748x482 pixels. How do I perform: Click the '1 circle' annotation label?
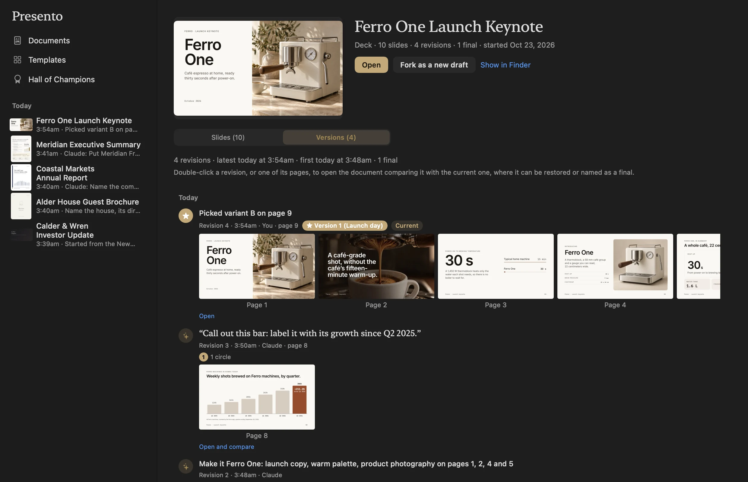click(x=220, y=357)
